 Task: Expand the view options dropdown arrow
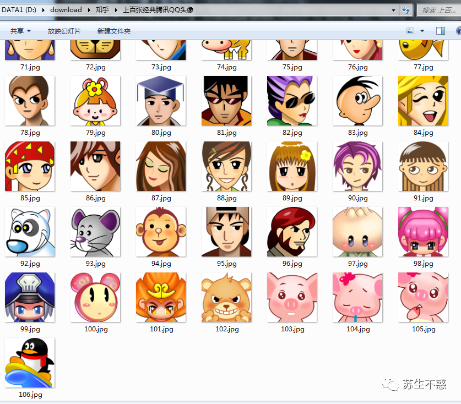(422, 31)
